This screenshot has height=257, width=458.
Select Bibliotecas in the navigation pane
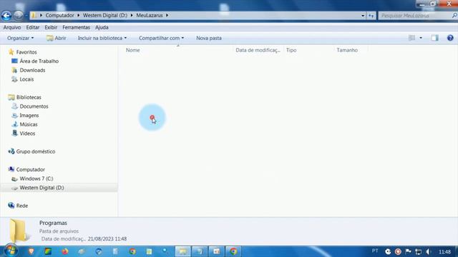tap(29, 97)
